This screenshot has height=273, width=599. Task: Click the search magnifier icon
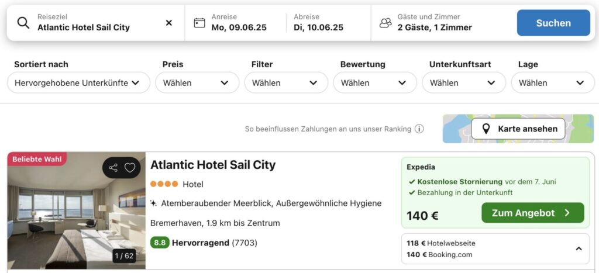[23, 23]
